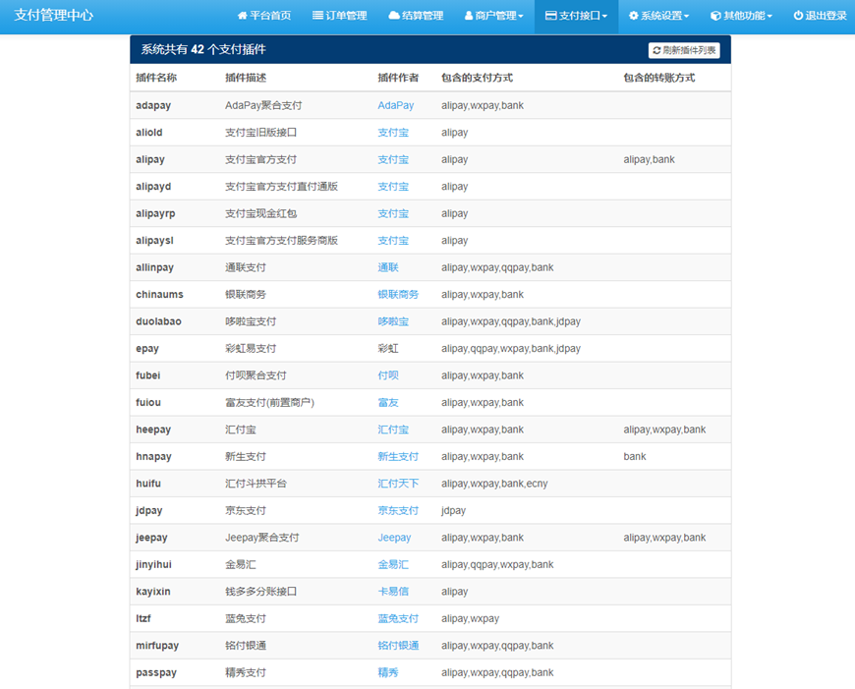Open the 新生支付 author link in hnapay row

[398, 457]
